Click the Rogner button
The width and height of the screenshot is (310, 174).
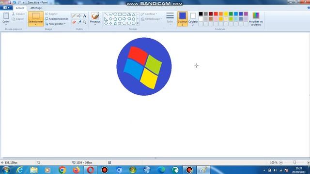tap(51, 14)
